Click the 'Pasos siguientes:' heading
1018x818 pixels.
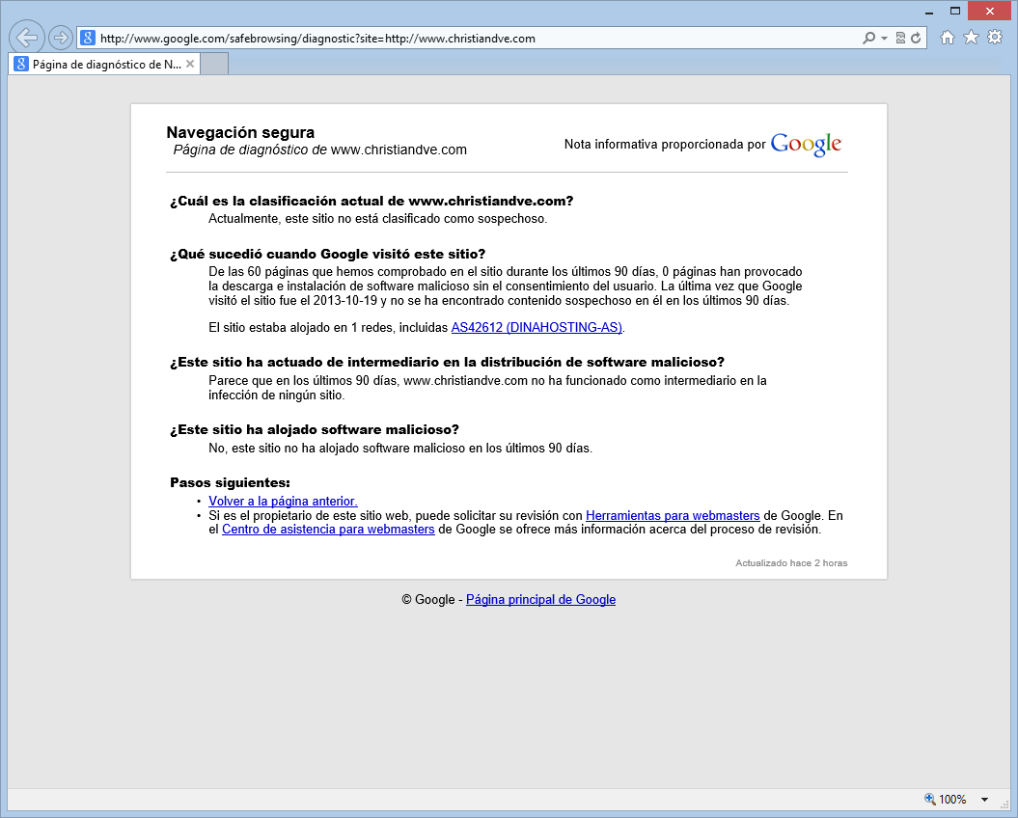point(230,483)
